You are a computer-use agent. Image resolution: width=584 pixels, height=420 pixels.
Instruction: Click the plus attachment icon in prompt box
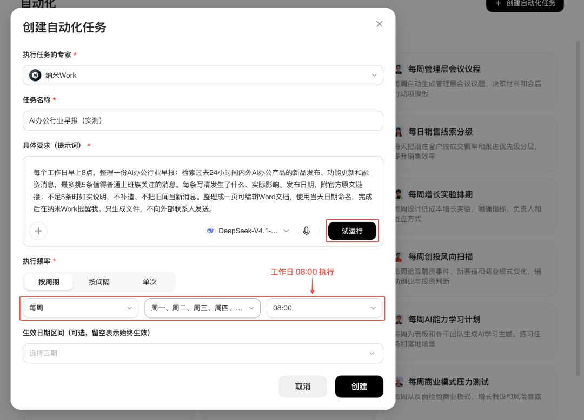38,231
